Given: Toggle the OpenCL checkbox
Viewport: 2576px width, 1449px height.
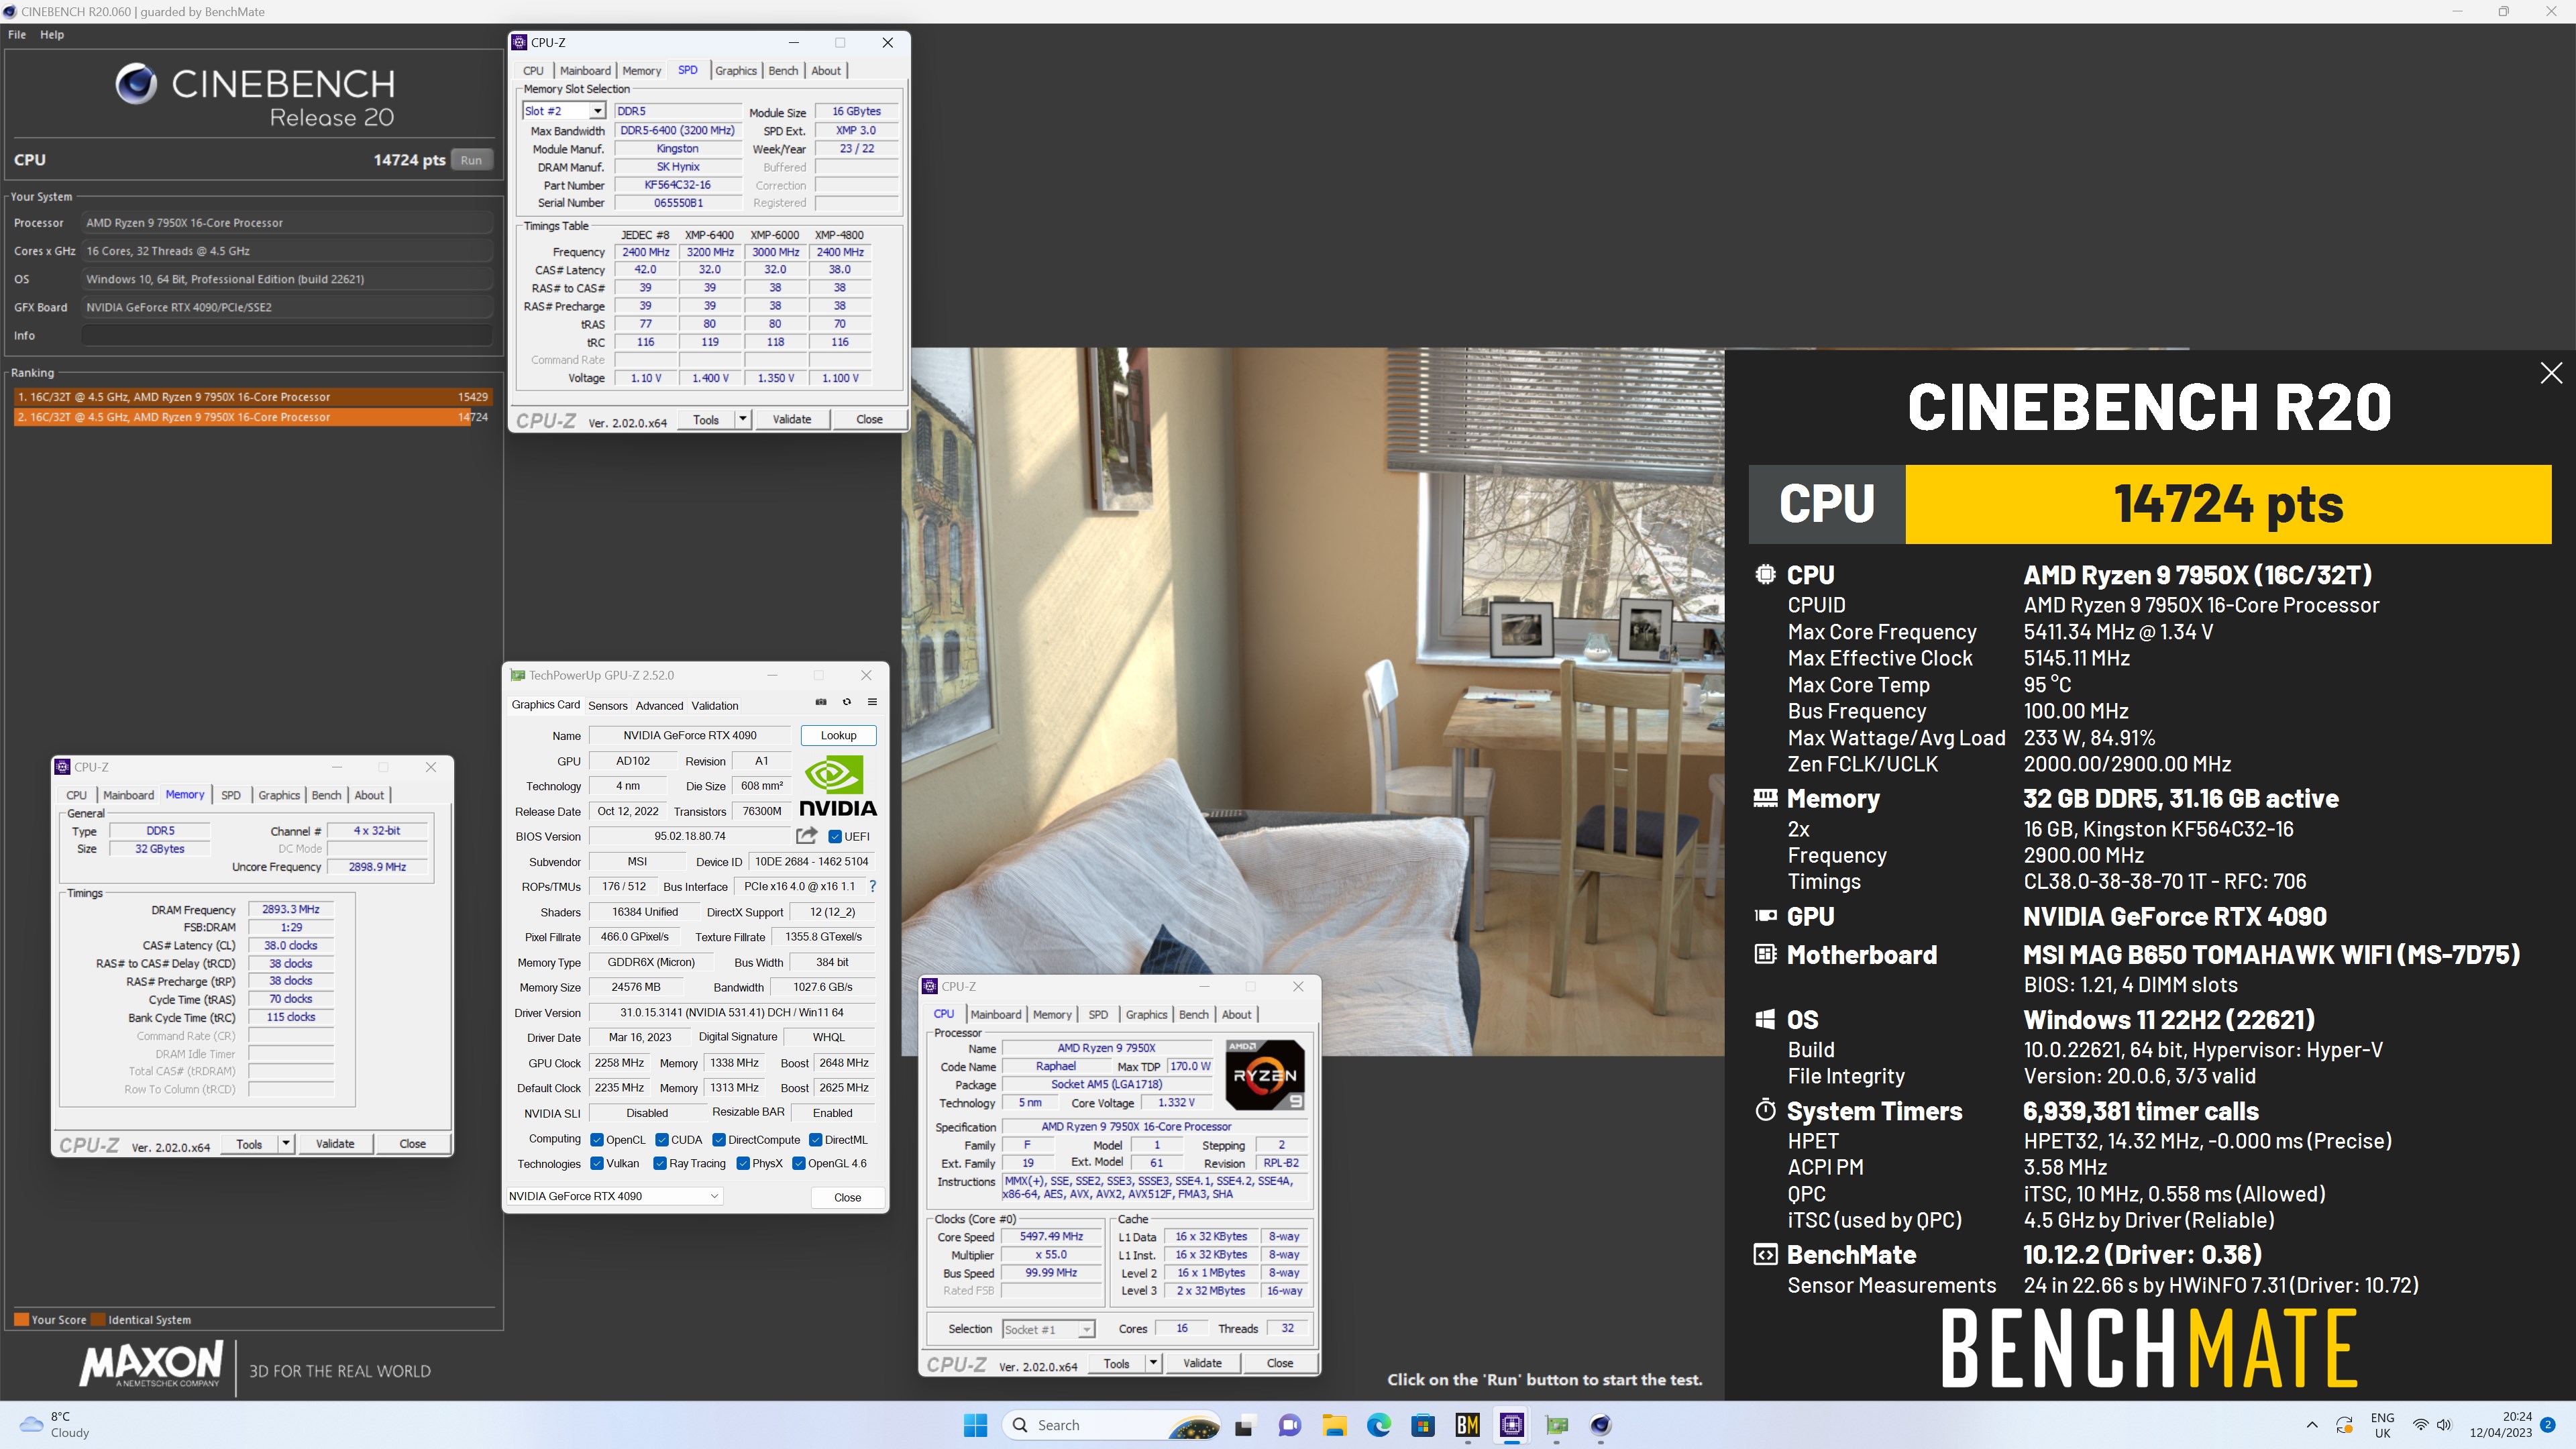Looking at the screenshot, I should pyautogui.click(x=597, y=1140).
